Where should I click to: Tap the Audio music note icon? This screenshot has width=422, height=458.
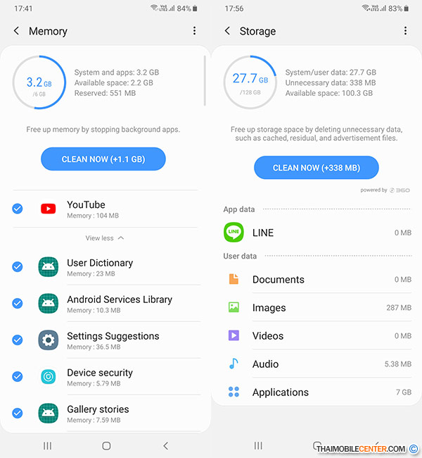234,364
